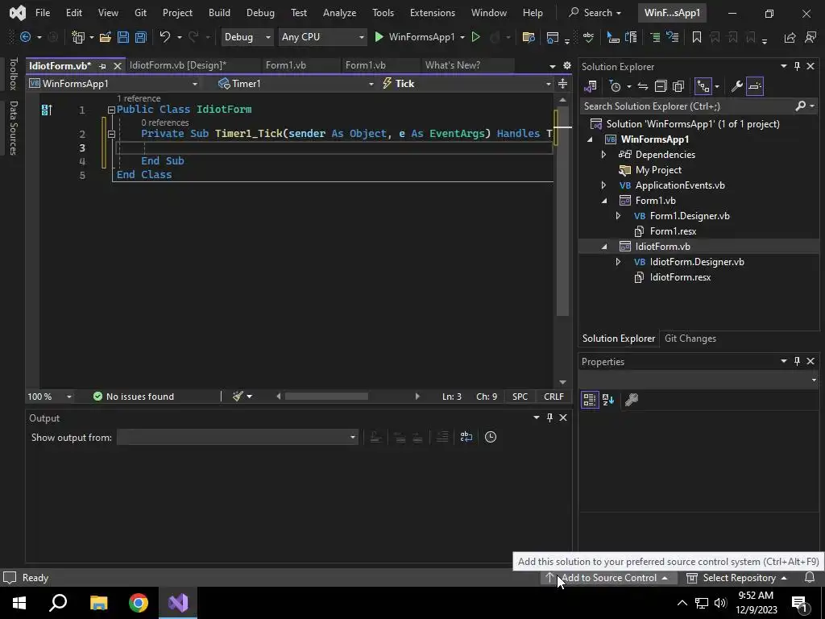
Task: Click Sync with Active Document arrows icon
Action: [642, 85]
